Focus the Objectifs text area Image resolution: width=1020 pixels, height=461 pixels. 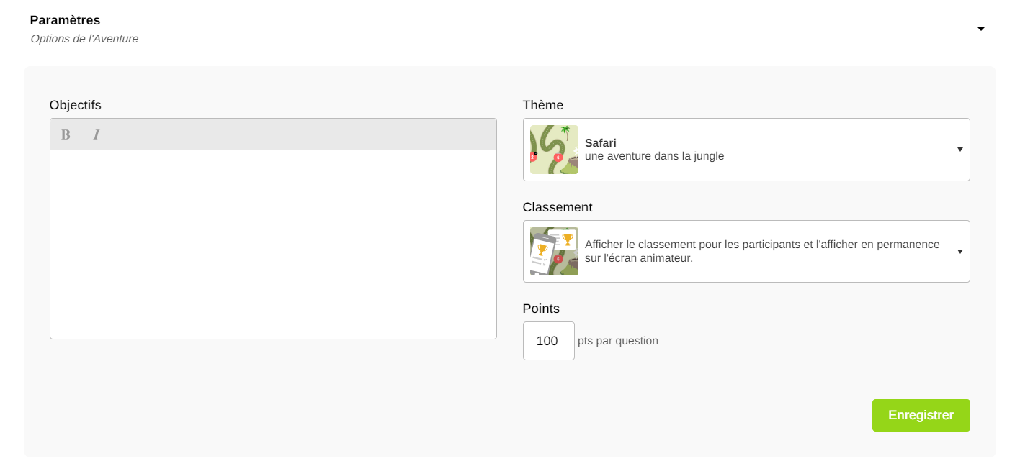click(x=273, y=245)
